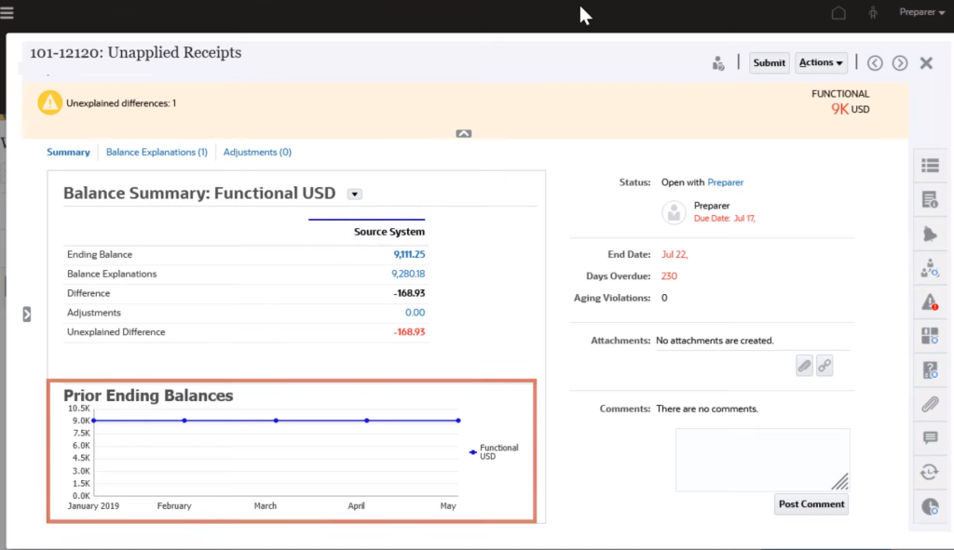Go to the Home icon
The width and height of the screenshot is (954, 550).
point(838,13)
